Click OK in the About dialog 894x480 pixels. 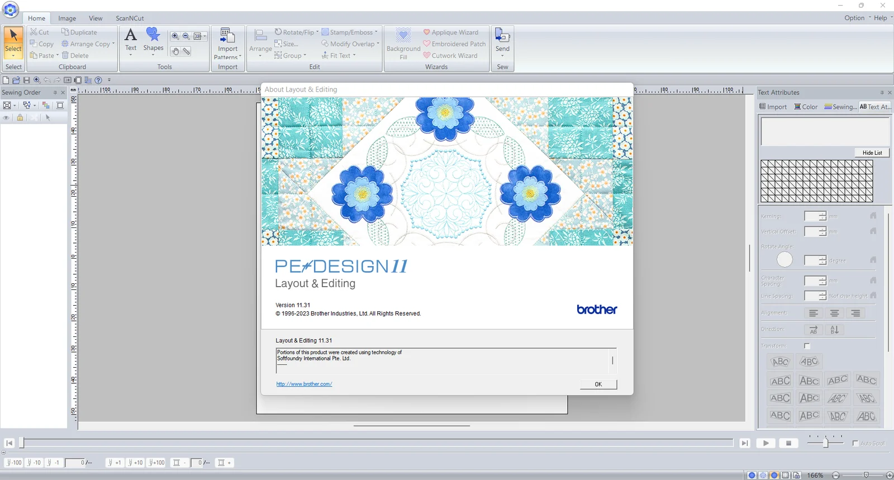[x=598, y=384]
